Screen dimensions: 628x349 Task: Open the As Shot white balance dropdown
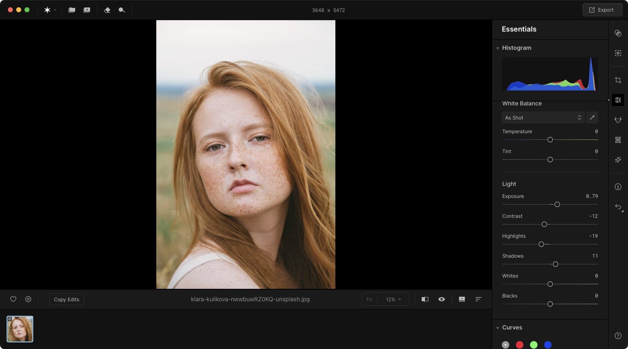(543, 117)
